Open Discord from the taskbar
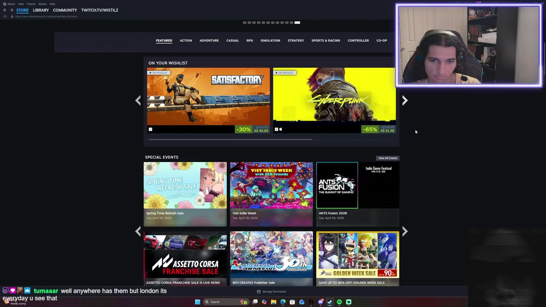Screen dimensions: 546x307 tap(321, 302)
